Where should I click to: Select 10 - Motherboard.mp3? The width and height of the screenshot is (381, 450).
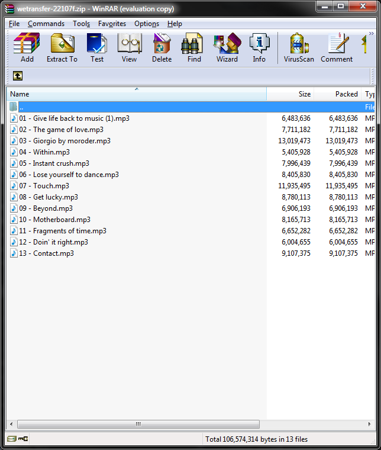tap(55, 219)
